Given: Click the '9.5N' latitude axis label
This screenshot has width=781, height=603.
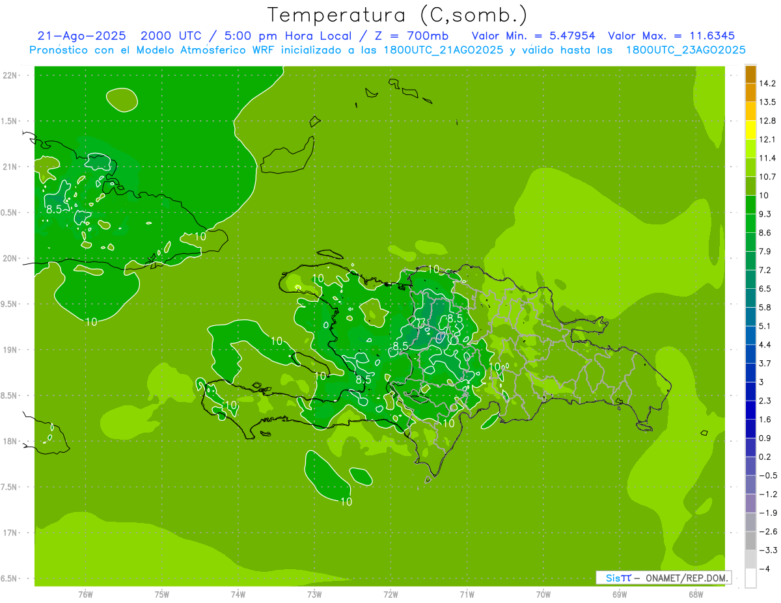Looking at the screenshot, I should tap(10, 304).
